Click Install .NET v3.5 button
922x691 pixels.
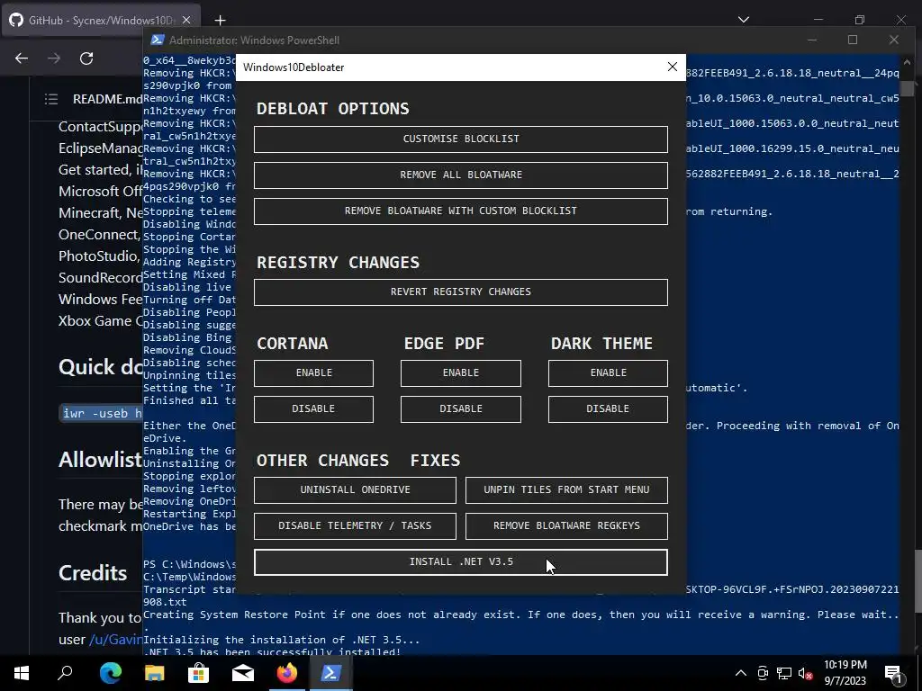point(460,562)
